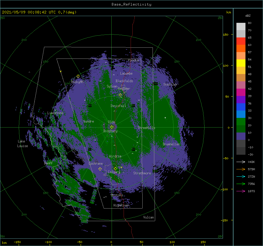Screen dimensions: 263x246
Task: Click the 7356 legend label
Action: [251, 184]
